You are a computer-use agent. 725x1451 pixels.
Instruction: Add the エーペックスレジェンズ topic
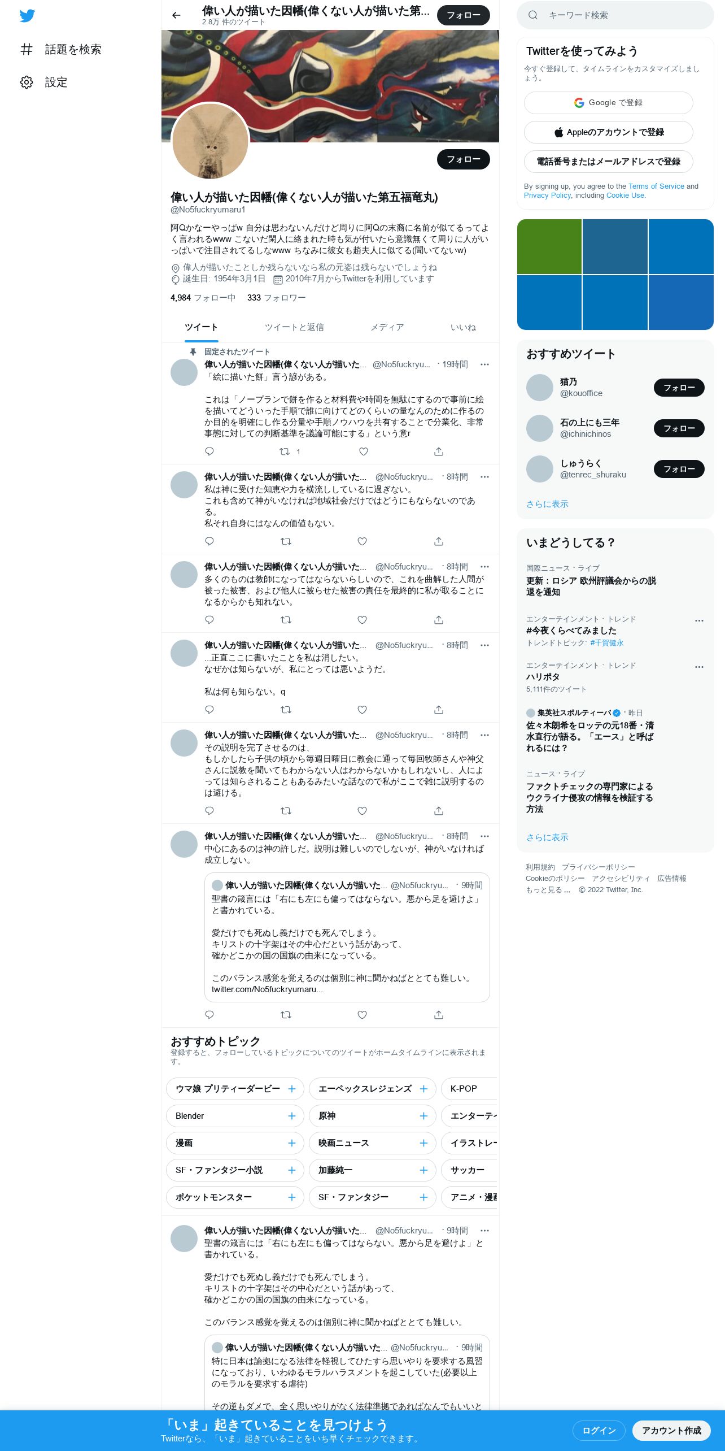(424, 1089)
